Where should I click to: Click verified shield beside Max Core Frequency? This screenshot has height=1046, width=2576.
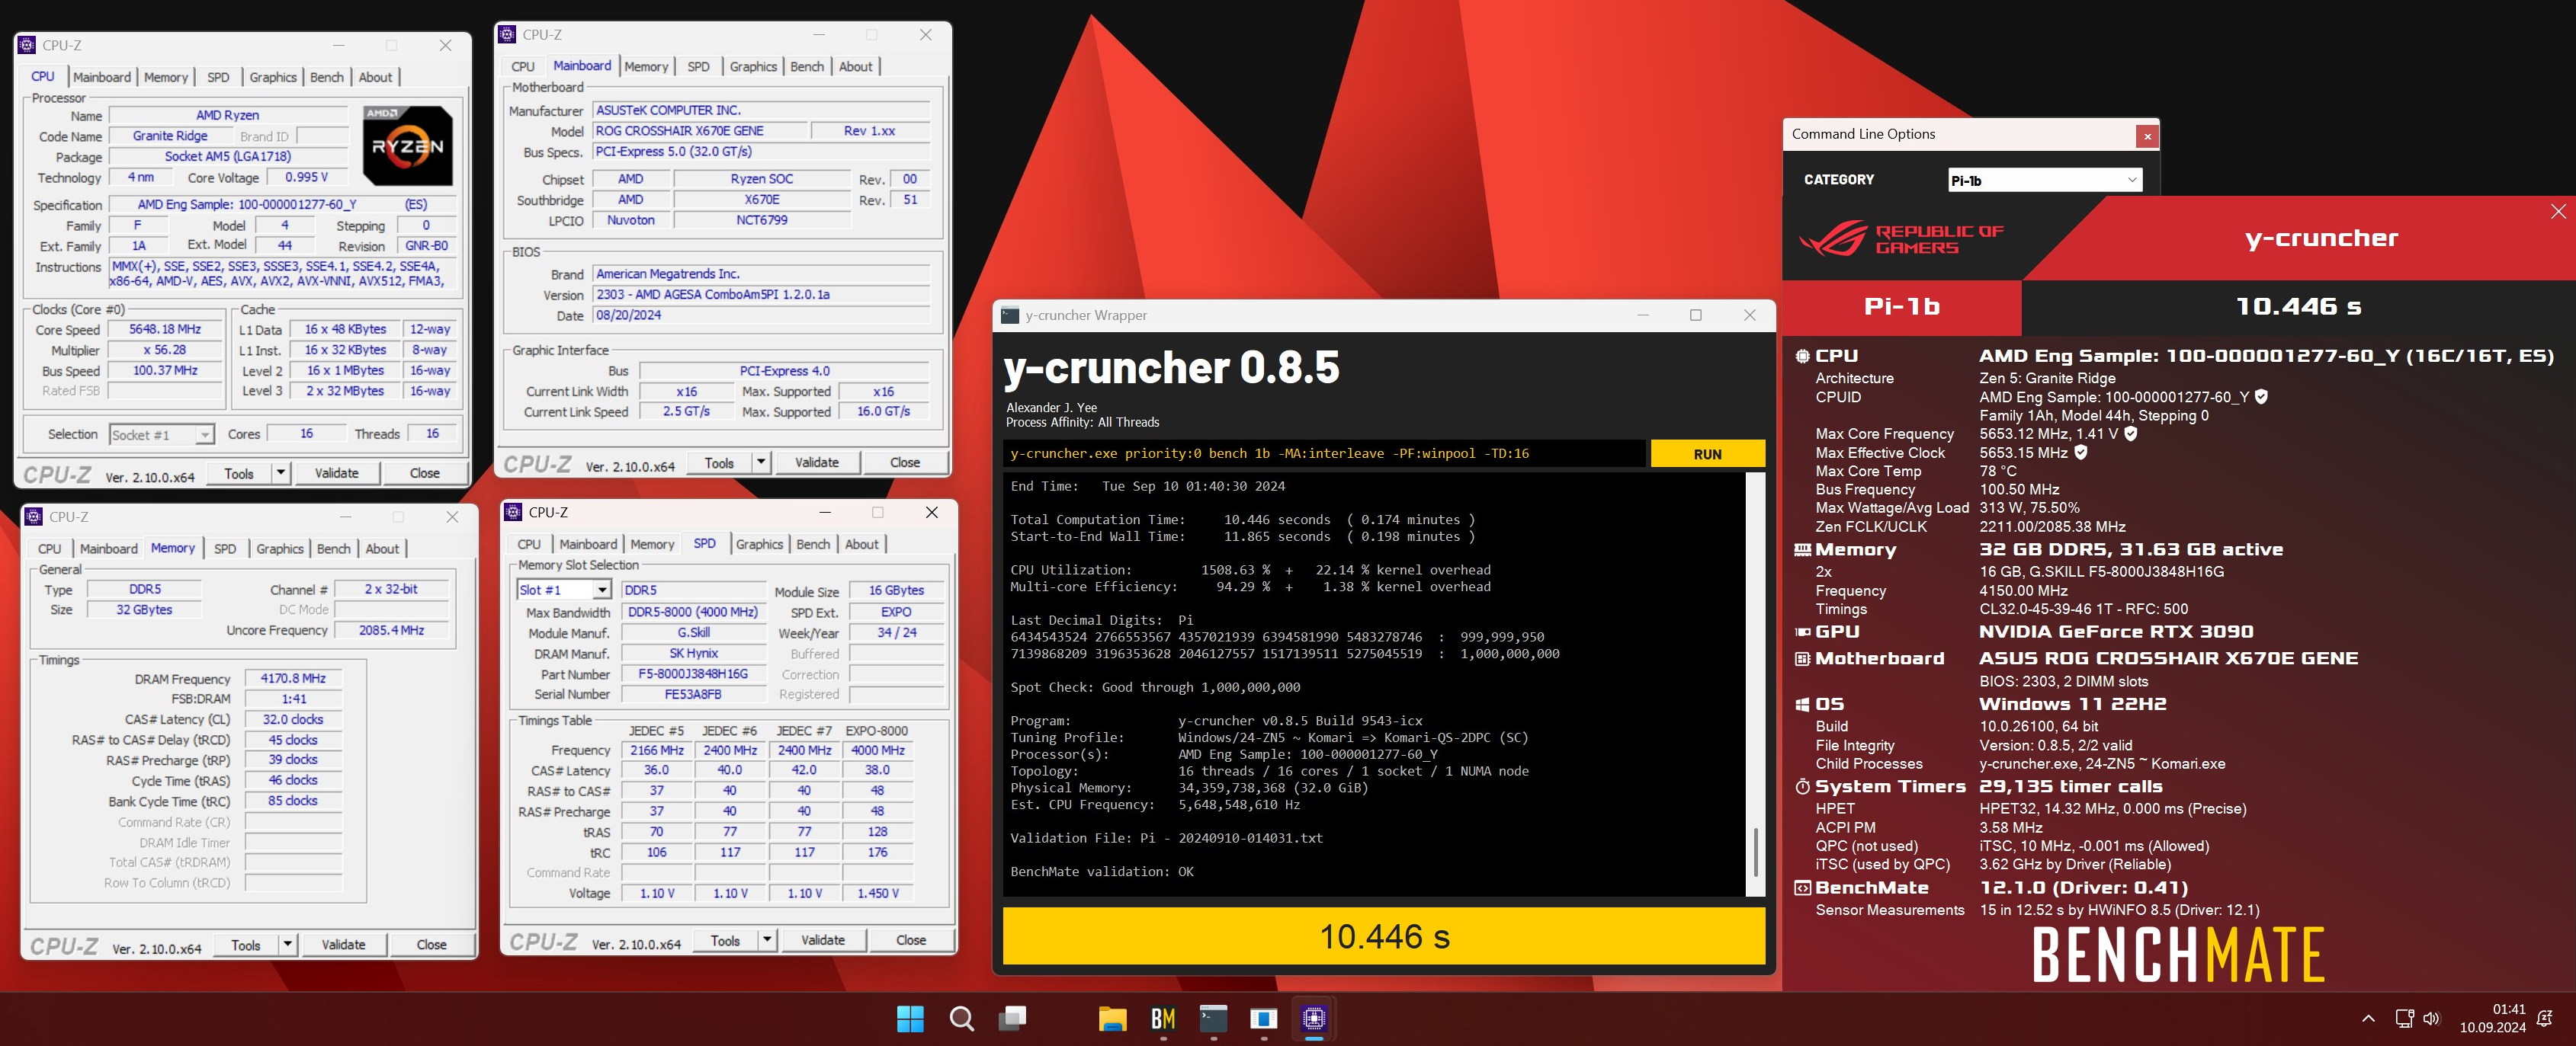point(2131,433)
